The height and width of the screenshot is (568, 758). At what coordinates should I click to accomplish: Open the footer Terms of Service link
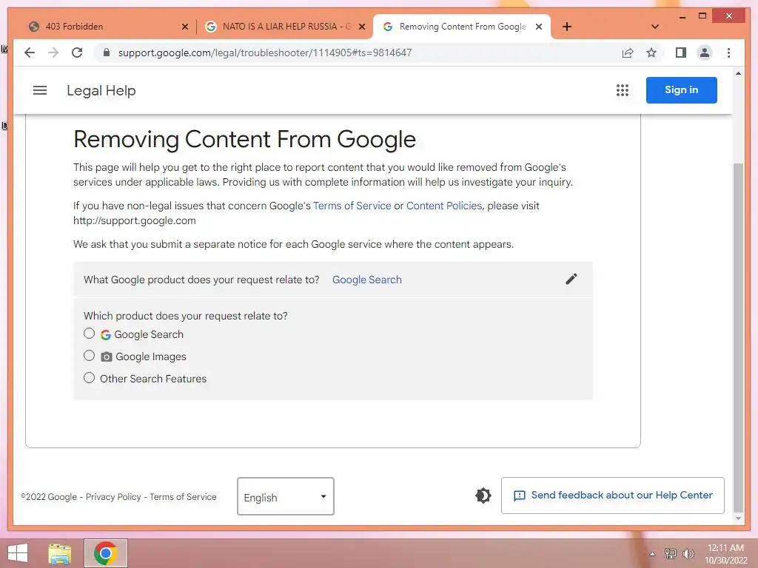click(183, 497)
